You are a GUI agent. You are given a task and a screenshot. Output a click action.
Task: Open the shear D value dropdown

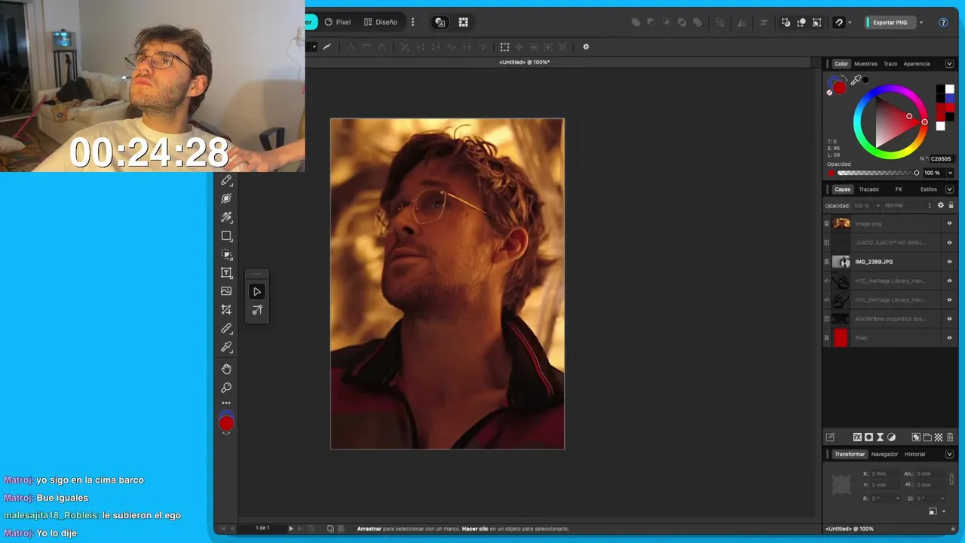click(942, 499)
